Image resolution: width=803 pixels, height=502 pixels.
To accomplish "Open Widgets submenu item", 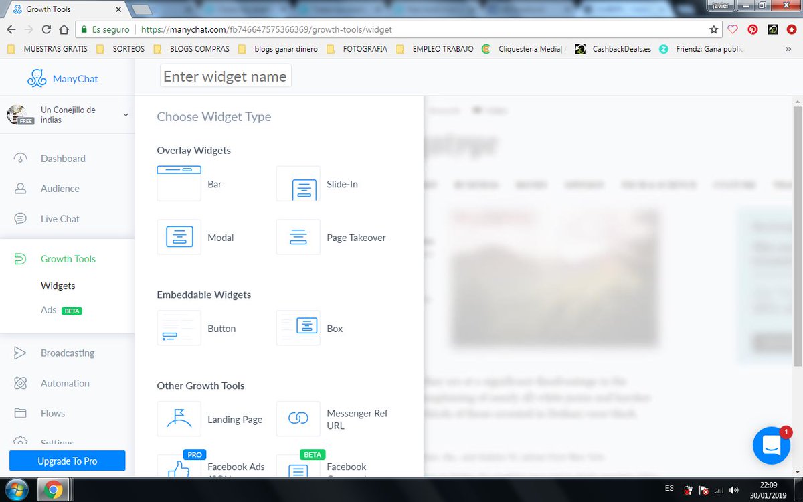I will pyautogui.click(x=58, y=286).
